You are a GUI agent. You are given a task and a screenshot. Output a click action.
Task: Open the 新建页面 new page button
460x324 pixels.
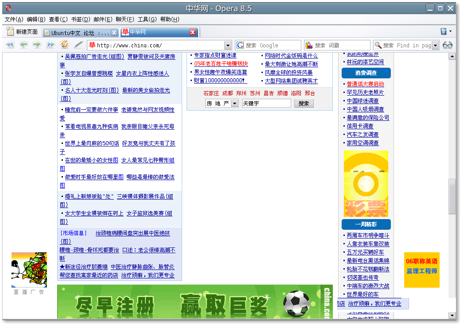pos(22,31)
